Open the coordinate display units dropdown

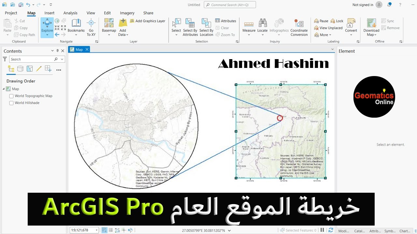point(229,230)
